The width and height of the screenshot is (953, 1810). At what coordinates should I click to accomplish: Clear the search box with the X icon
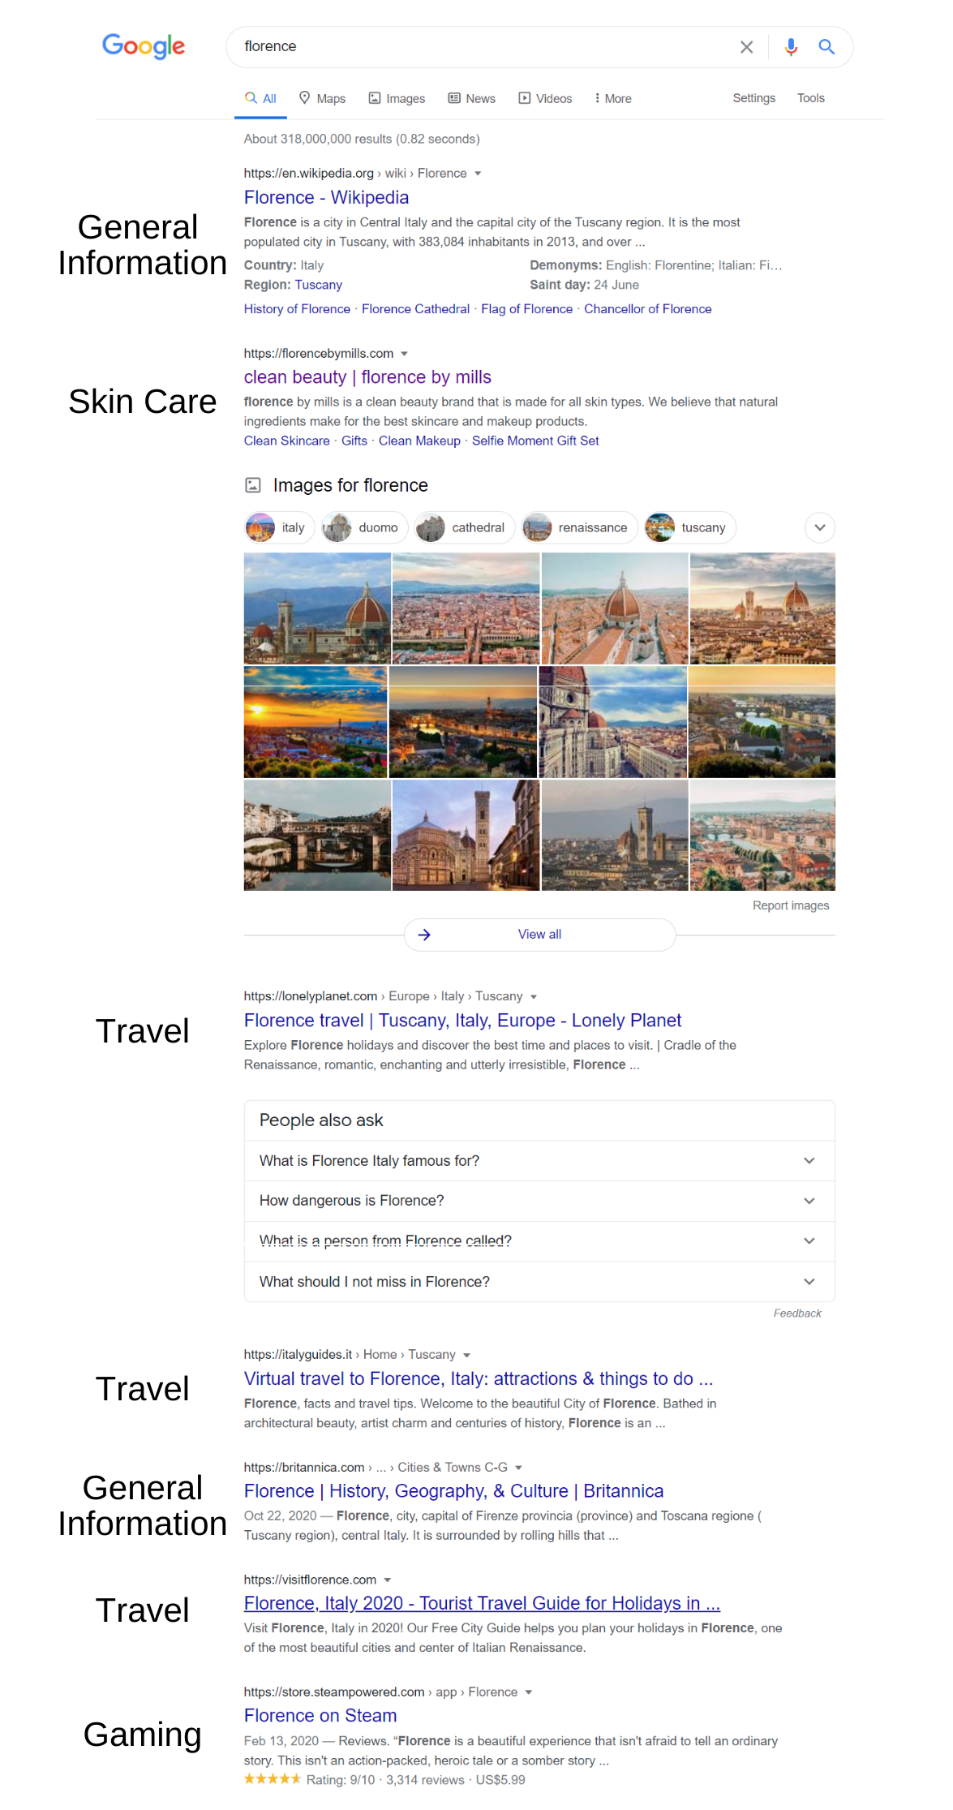pos(746,47)
